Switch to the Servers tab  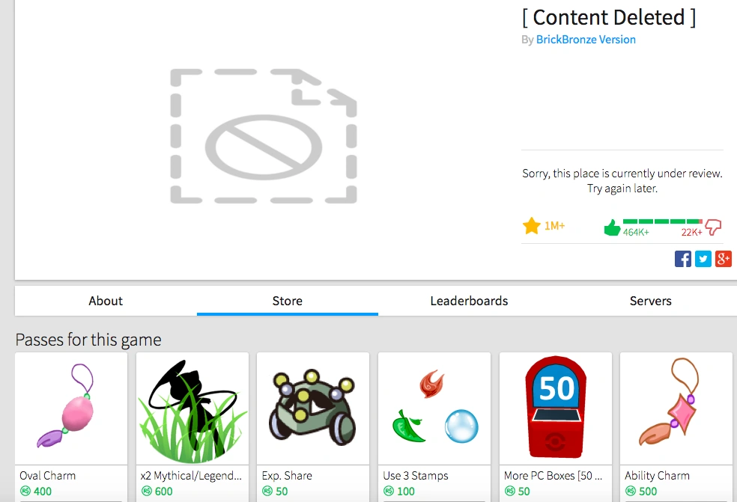(x=651, y=301)
